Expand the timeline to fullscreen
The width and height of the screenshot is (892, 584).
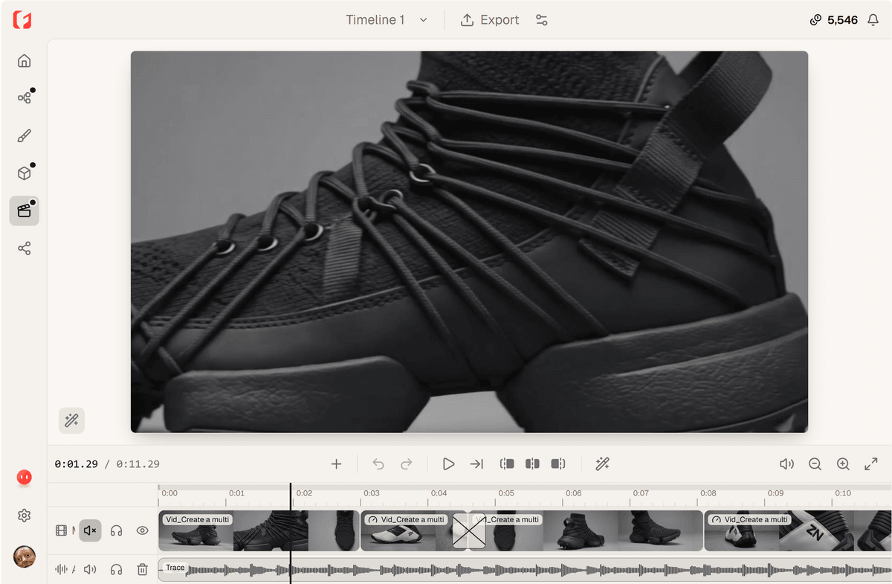point(871,464)
